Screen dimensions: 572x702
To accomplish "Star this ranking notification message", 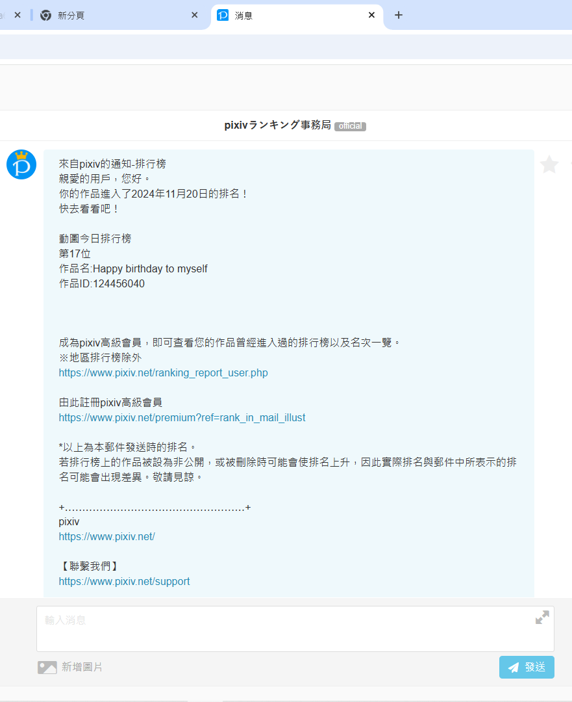I will (x=549, y=164).
